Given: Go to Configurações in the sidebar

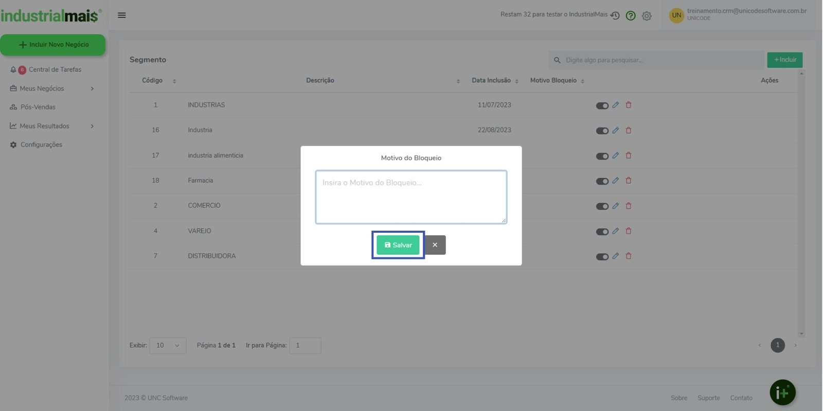Looking at the screenshot, I should point(41,145).
